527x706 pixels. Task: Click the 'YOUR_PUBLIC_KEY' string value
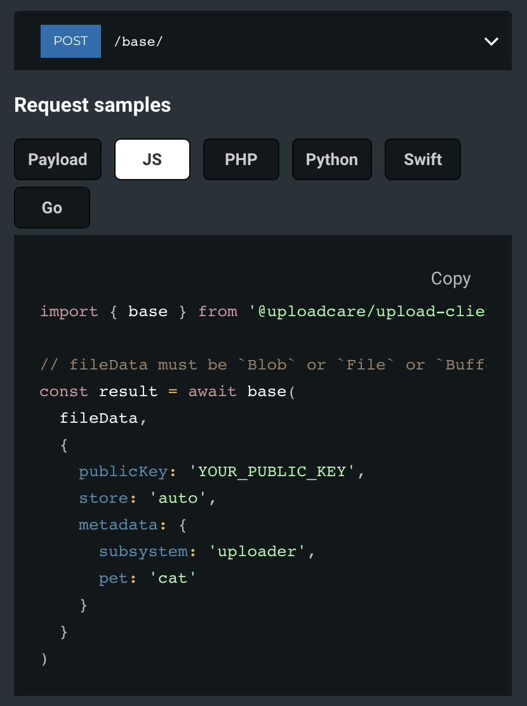(x=272, y=472)
